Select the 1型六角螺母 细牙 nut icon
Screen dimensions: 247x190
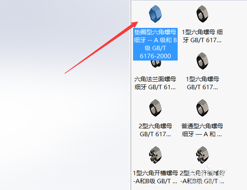202,14
